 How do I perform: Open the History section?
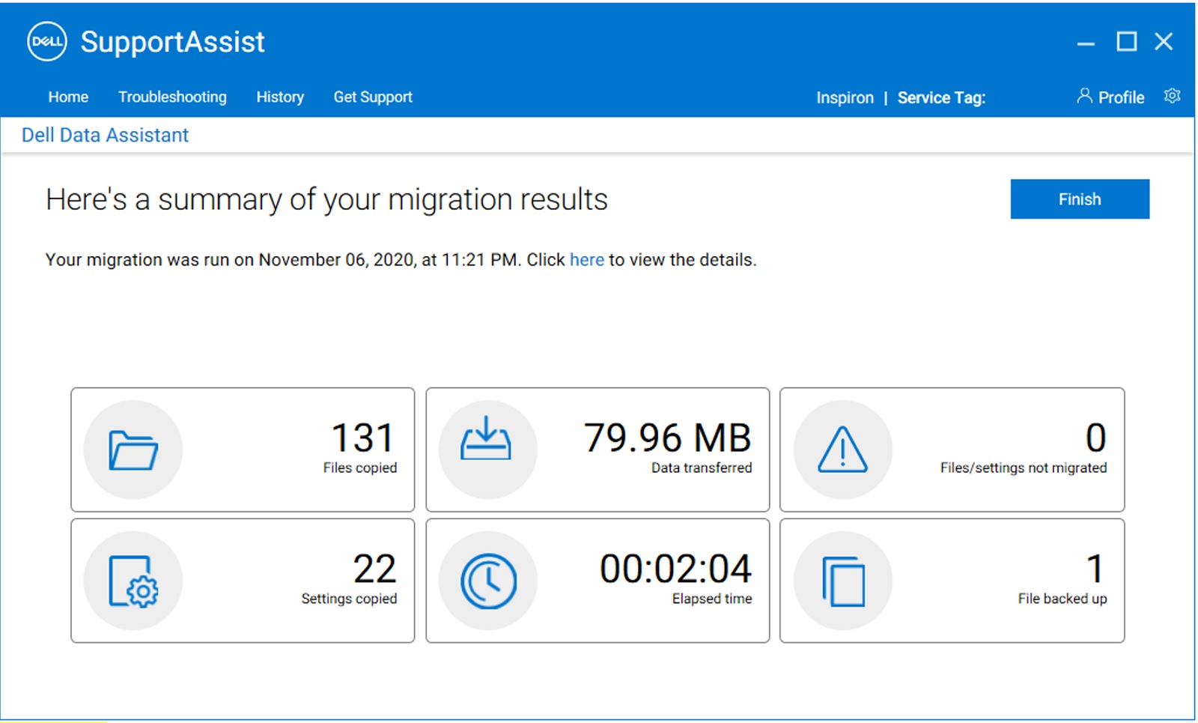[279, 97]
